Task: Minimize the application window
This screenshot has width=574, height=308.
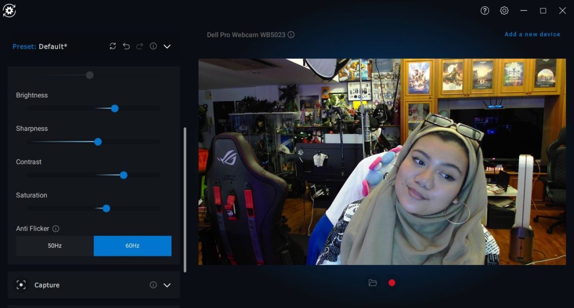Action: (524, 11)
